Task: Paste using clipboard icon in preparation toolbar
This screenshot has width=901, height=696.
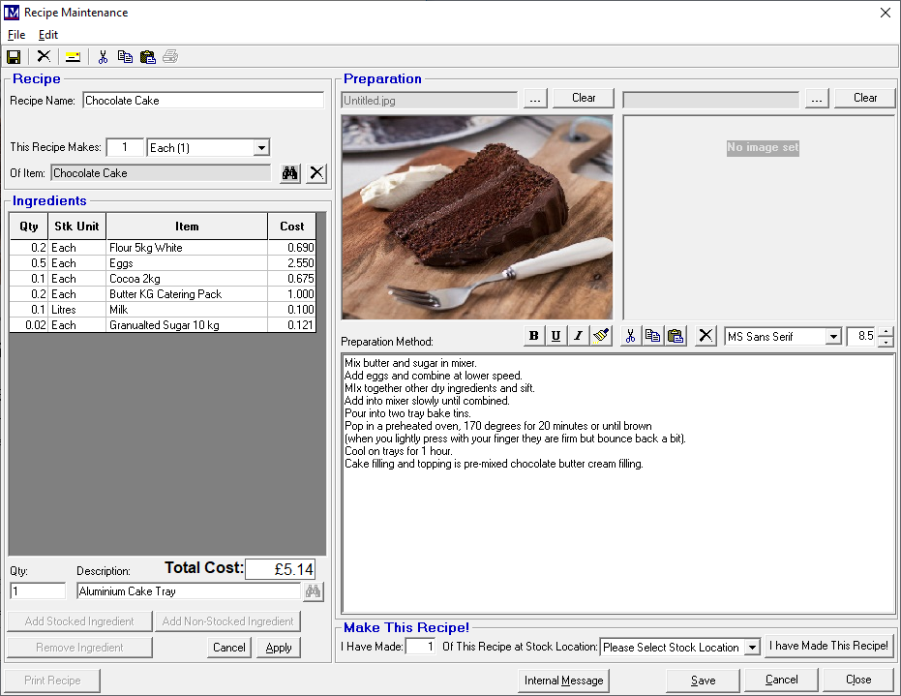Action: click(676, 336)
